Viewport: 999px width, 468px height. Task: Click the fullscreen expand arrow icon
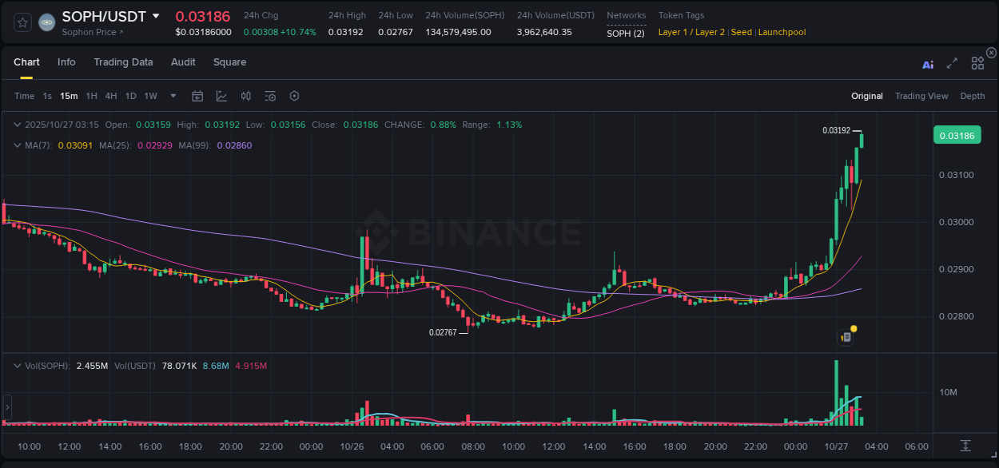coord(951,64)
